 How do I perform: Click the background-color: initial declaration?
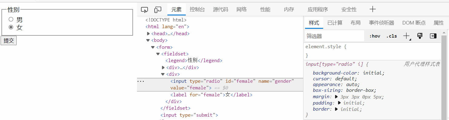point(349,73)
